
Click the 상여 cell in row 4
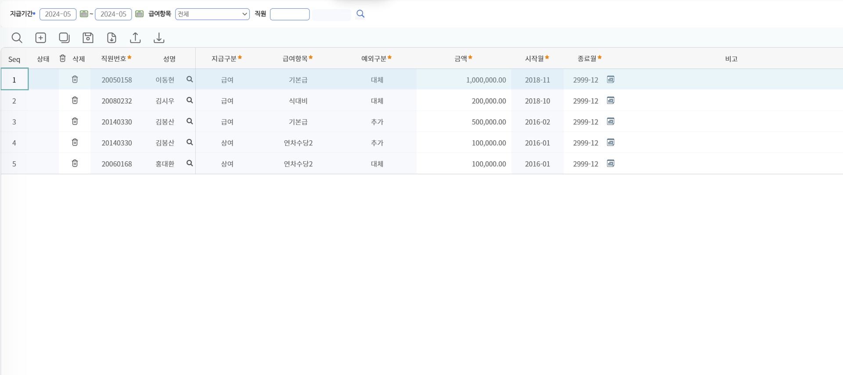pos(227,143)
